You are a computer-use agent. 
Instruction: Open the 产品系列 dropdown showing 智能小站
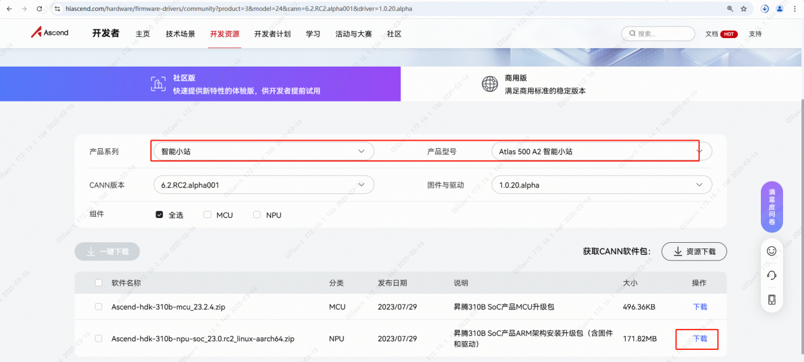(264, 152)
